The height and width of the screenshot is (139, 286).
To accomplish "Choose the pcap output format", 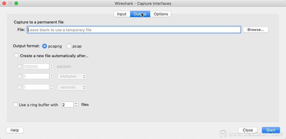I will click(69, 46).
